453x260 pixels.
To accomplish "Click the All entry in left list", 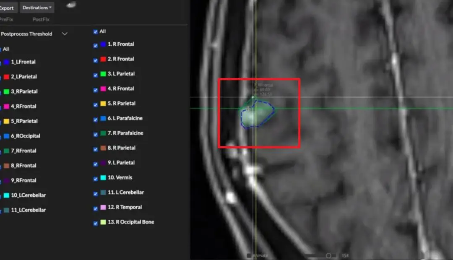I will coord(6,49).
